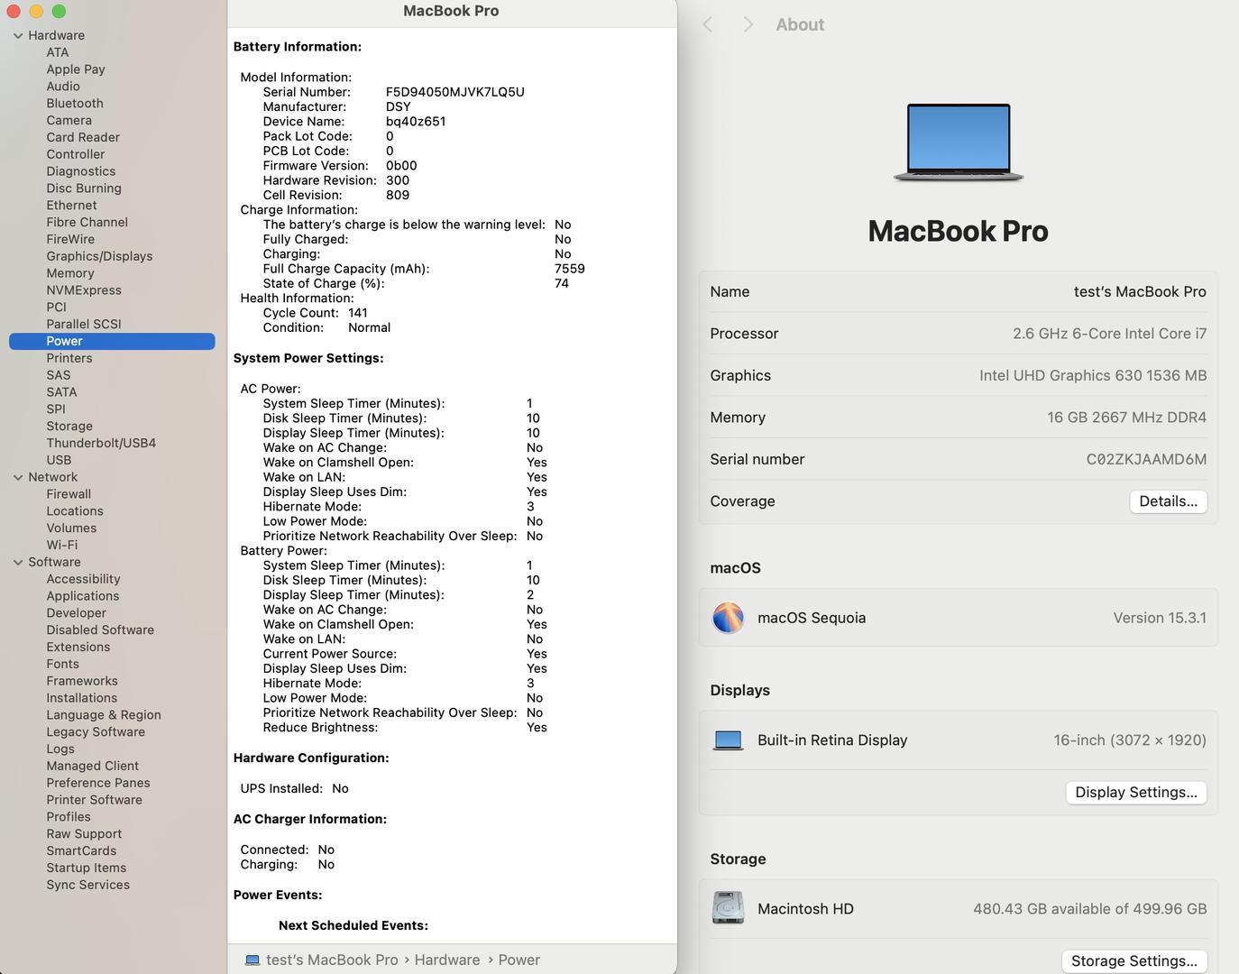Go back in System Settings
The image size is (1239, 974).
(x=708, y=24)
